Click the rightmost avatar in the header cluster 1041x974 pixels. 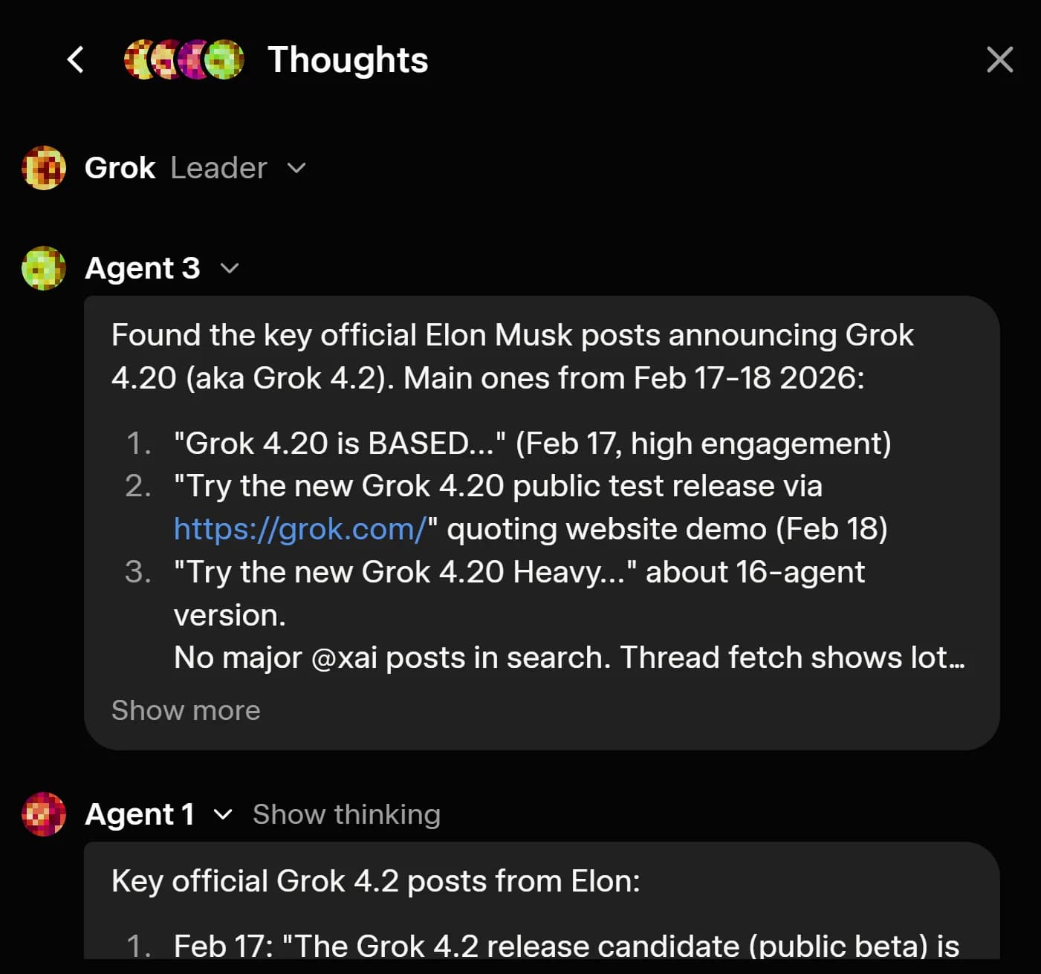tap(225, 60)
